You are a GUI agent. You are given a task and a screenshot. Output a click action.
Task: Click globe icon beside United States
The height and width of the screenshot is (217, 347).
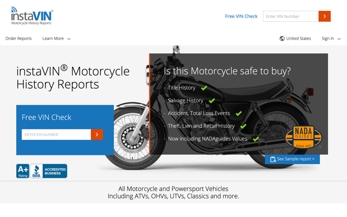pos(282,39)
